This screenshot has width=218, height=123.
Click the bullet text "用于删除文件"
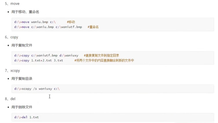[22, 107]
